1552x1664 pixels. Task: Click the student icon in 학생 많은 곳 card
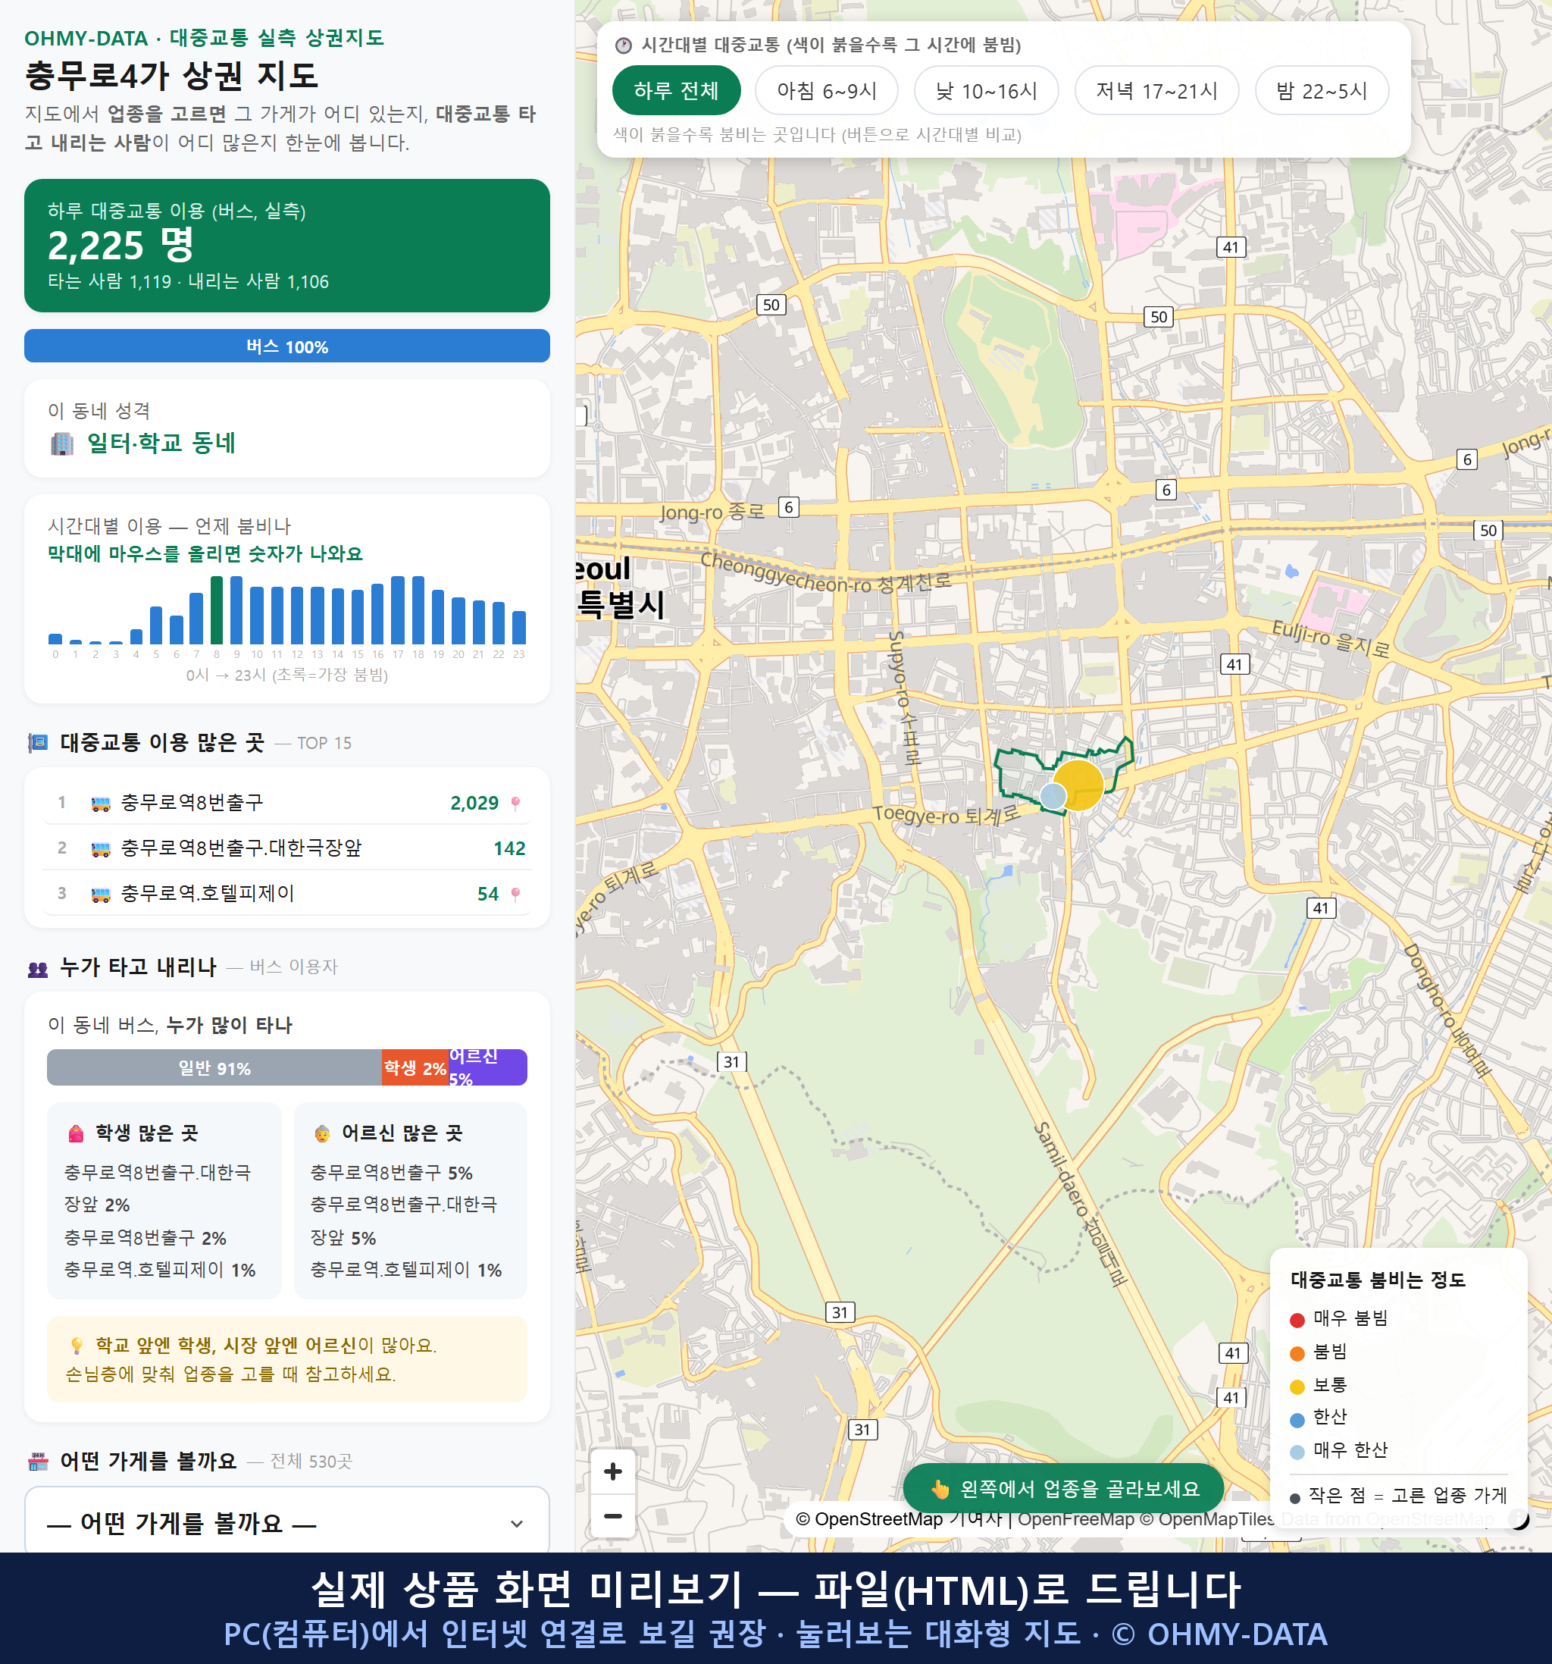click(x=76, y=1133)
